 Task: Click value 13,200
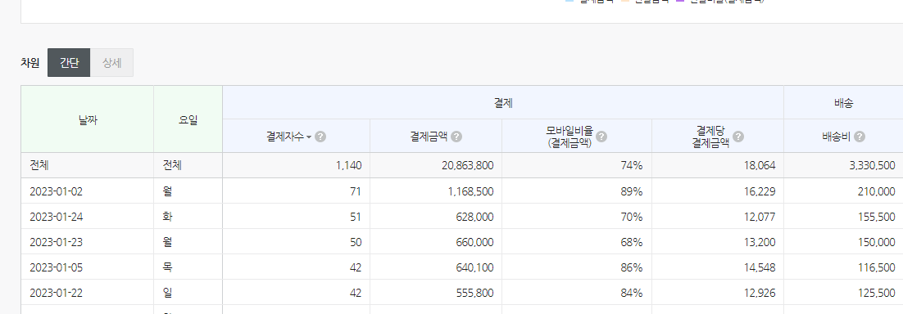(x=760, y=242)
